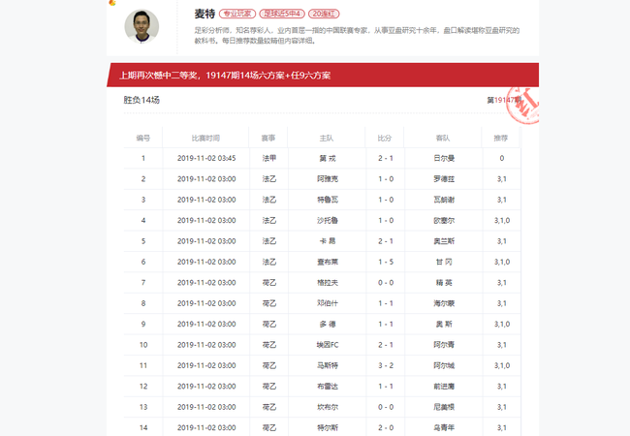Click the score 1 - 0 in row 2
This screenshot has width=630, height=436.
point(386,179)
